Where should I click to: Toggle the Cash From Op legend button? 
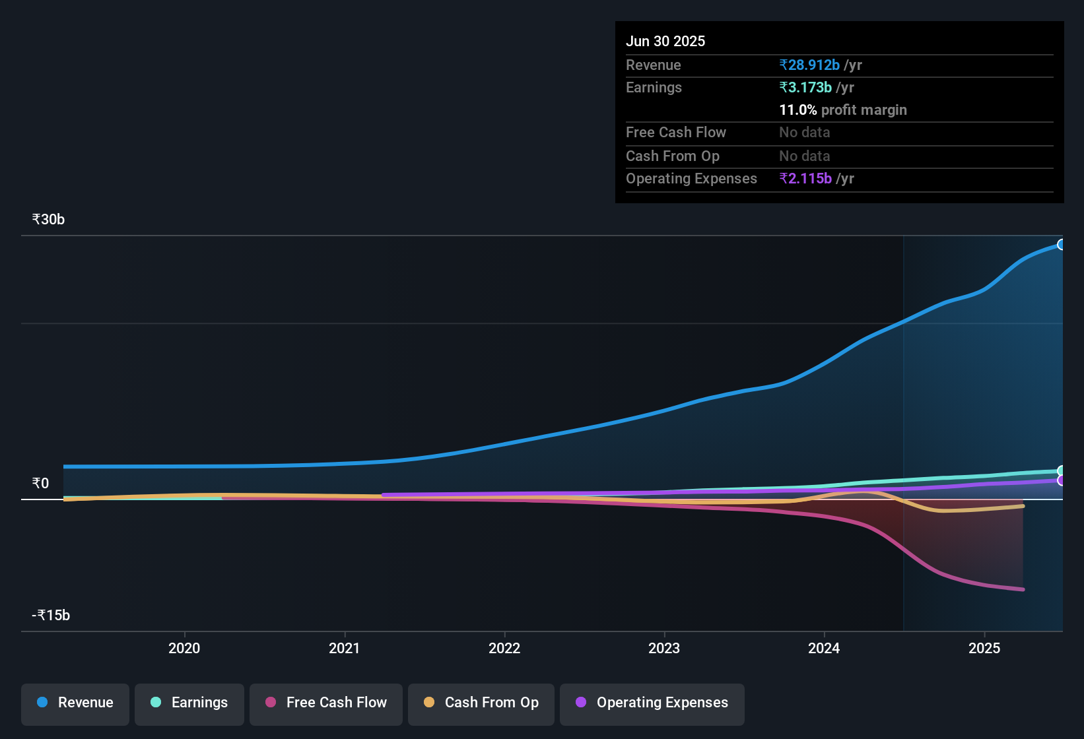481,704
